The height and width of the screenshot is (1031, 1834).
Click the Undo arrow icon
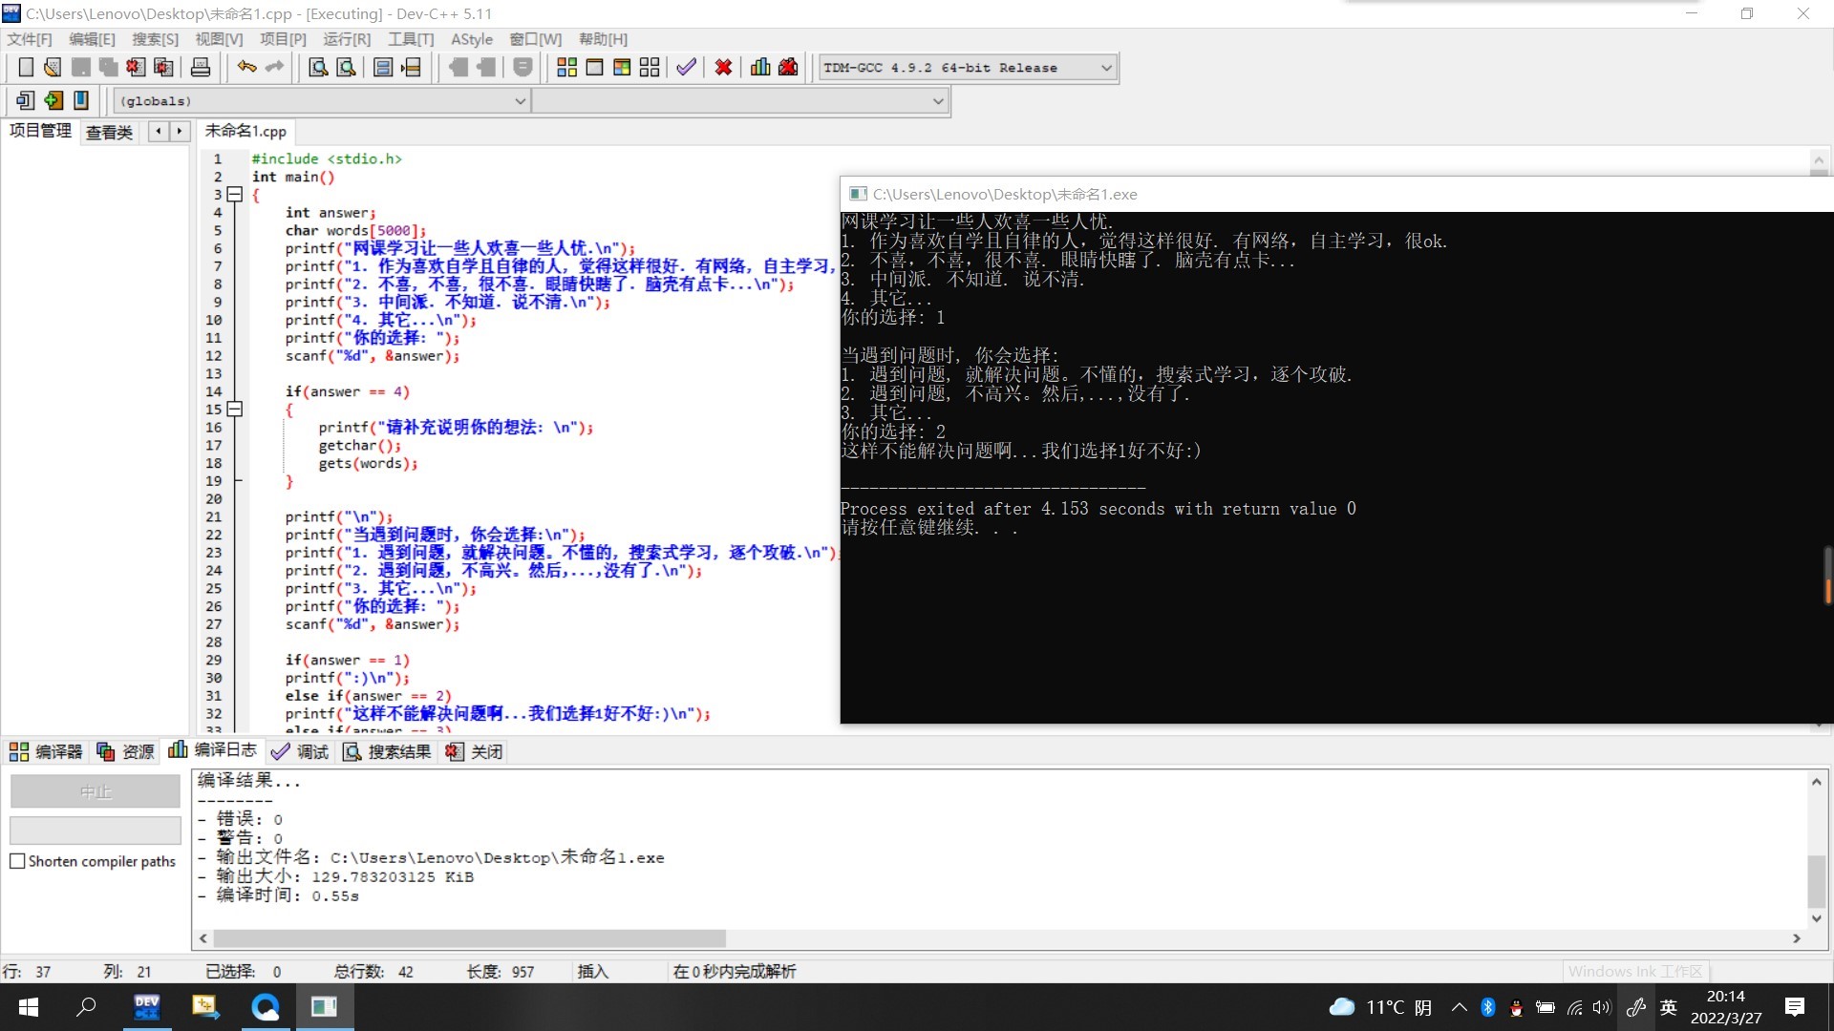246,67
